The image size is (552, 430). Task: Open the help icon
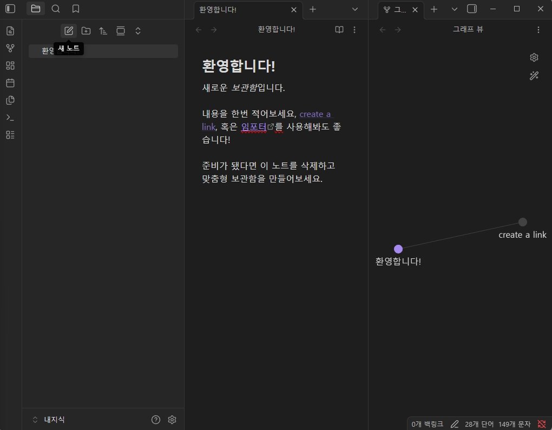pyautogui.click(x=156, y=419)
